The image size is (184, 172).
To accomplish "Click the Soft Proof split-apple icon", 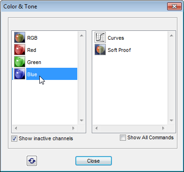I will coord(100,50).
